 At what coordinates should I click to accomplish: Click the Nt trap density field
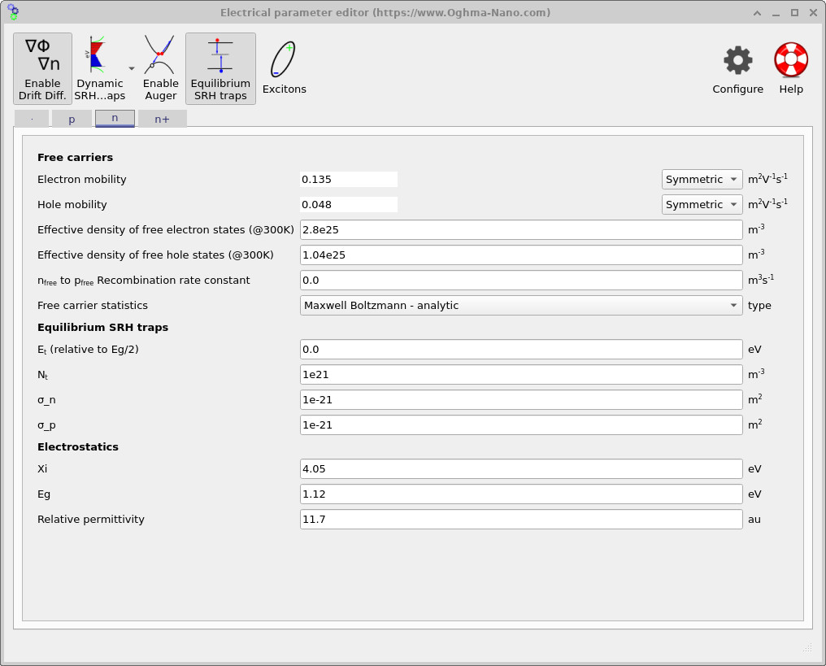(x=520, y=374)
